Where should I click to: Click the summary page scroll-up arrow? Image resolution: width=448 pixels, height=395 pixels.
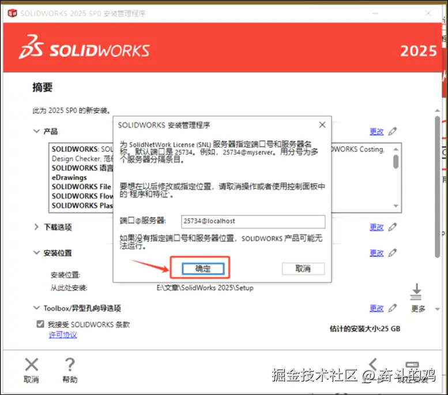coord(438,110)
